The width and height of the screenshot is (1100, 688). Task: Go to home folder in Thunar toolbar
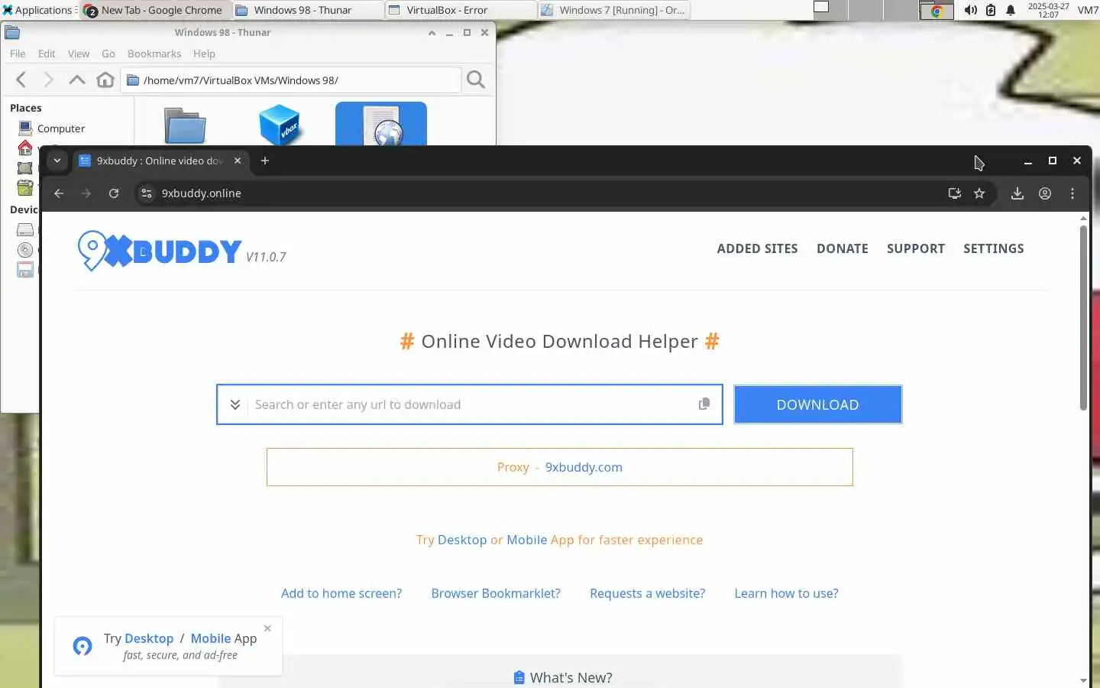(x=105, y=80)
